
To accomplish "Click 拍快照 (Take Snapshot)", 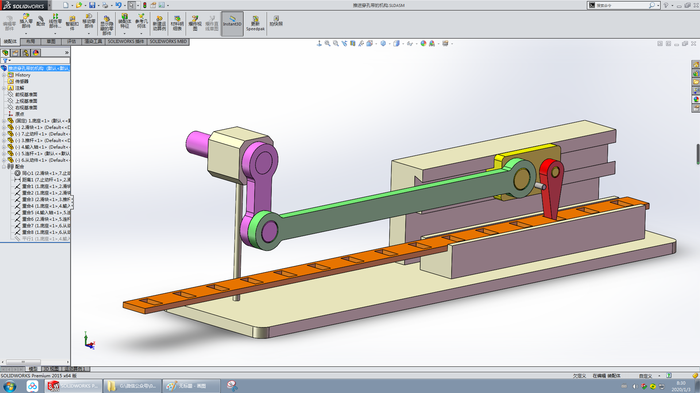I will click(x=276, y=21).
